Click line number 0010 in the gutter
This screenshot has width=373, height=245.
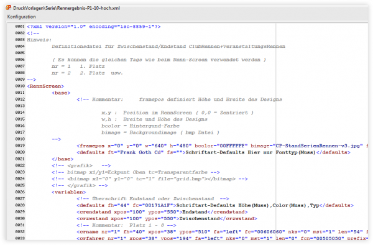click(x=20, y=86)
